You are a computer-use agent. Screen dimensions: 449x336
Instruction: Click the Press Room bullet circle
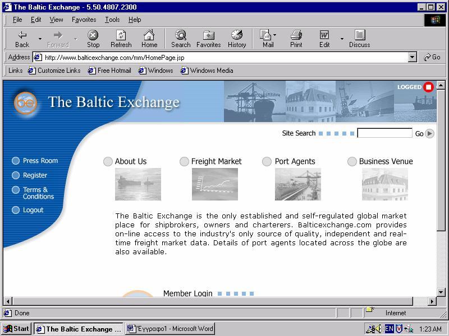(x=16, y=161)
